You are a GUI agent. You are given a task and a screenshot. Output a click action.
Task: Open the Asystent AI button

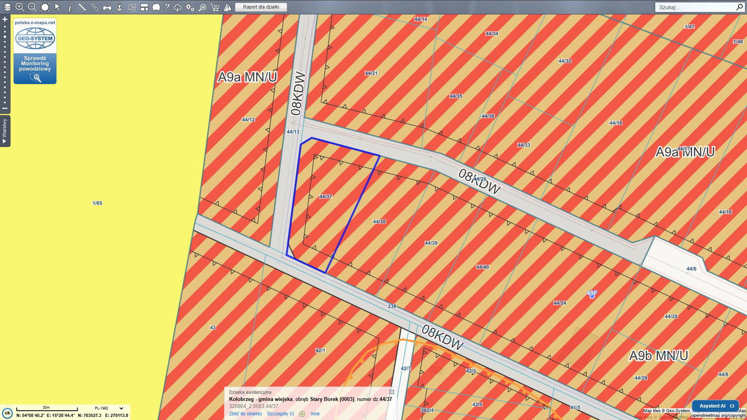click(716, 406)
